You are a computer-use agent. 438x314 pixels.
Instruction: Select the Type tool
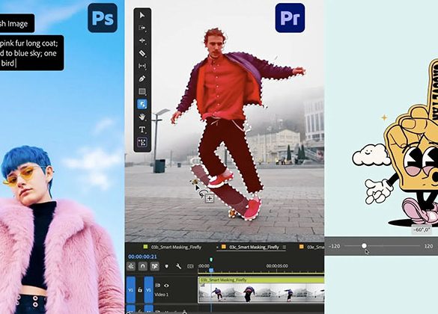(142, 129)
